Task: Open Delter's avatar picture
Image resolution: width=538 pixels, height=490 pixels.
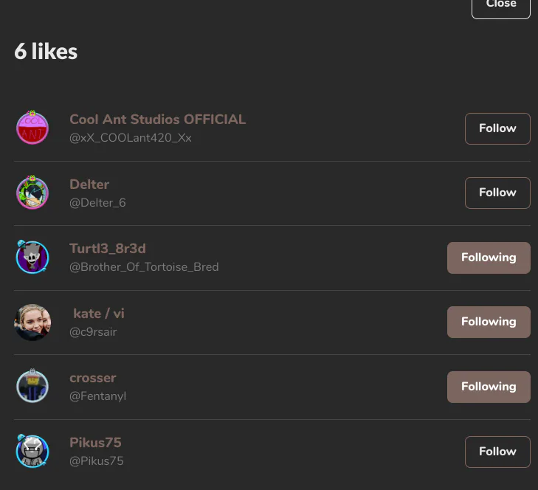Action: click(32, 193)
